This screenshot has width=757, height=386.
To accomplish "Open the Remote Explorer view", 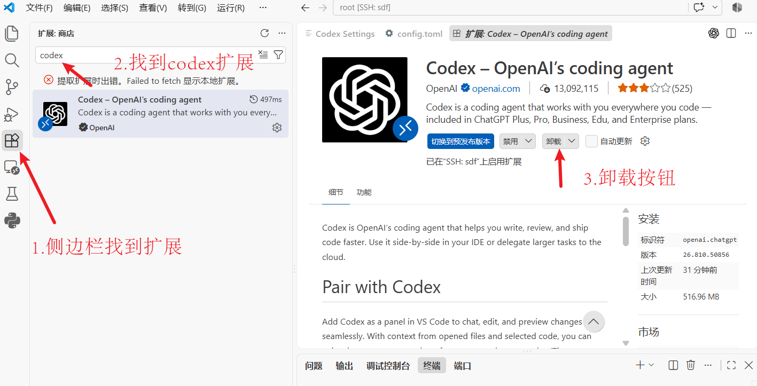I will 12,168.
